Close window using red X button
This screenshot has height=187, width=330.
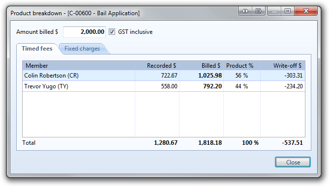coord(306,11)
